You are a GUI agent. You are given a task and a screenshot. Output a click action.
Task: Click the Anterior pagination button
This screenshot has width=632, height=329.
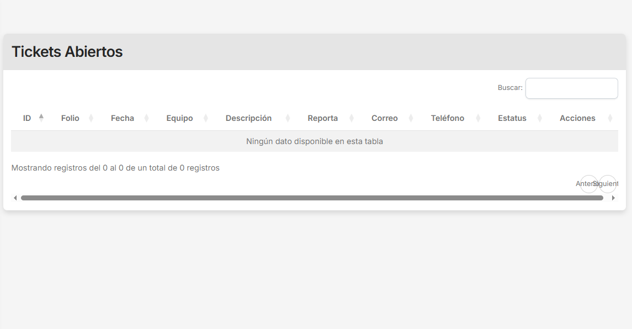click(x=589, y=183)
